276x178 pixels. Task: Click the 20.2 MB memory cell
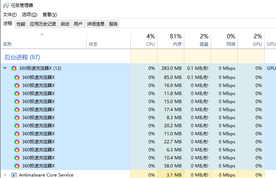tap(171, 126)
